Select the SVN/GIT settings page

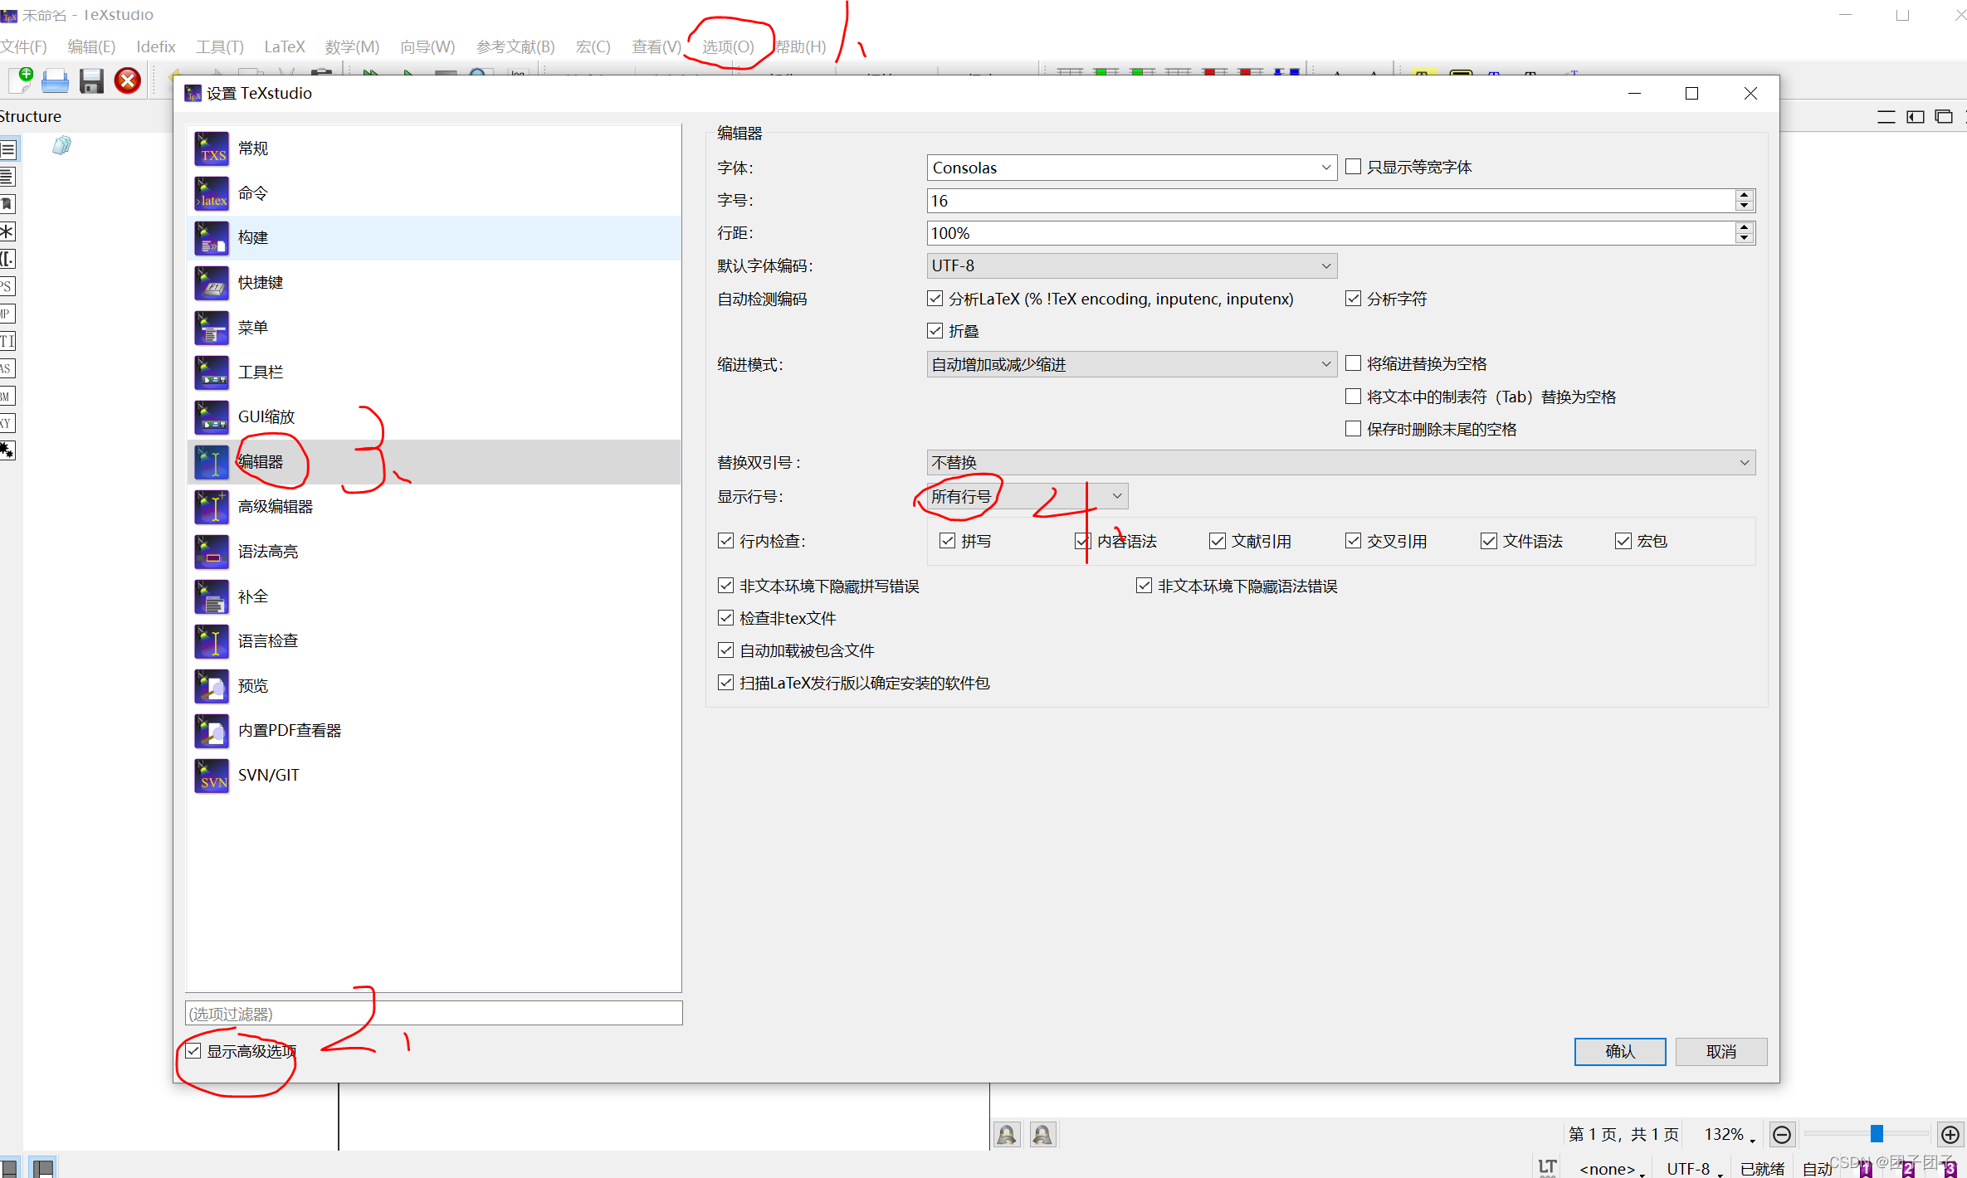433,776
